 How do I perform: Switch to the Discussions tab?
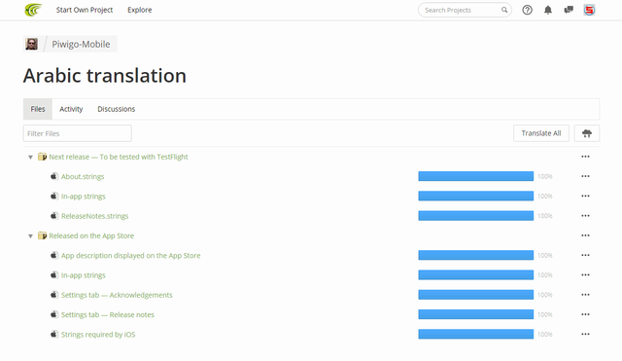[x=117, y=109]
